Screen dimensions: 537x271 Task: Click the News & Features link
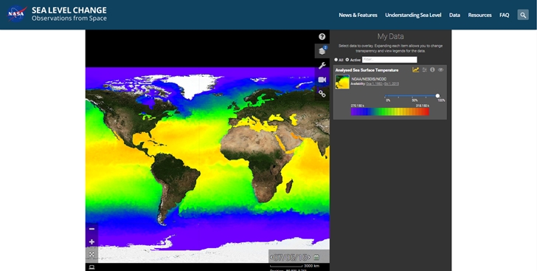[x=358, y=15]
